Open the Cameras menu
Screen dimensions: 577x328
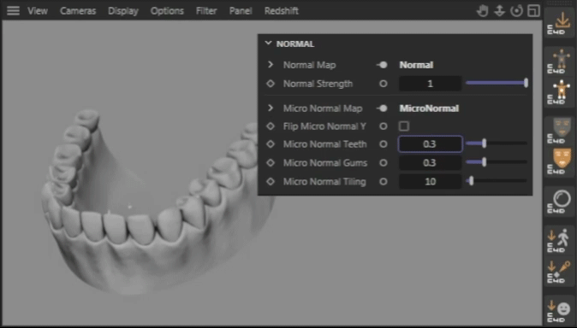coord(78,11)
